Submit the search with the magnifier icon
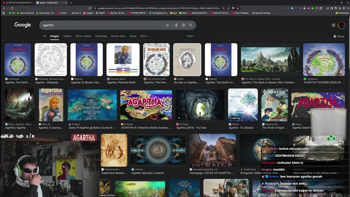Screen dimensions: 350x197 191,25
